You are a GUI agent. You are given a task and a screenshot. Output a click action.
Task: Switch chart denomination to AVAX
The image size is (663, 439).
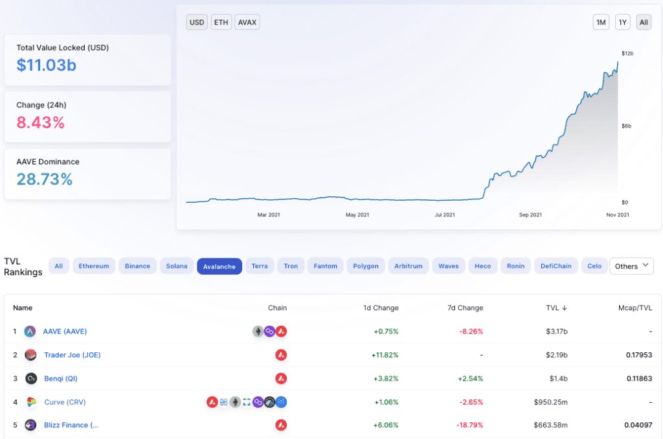247,23
